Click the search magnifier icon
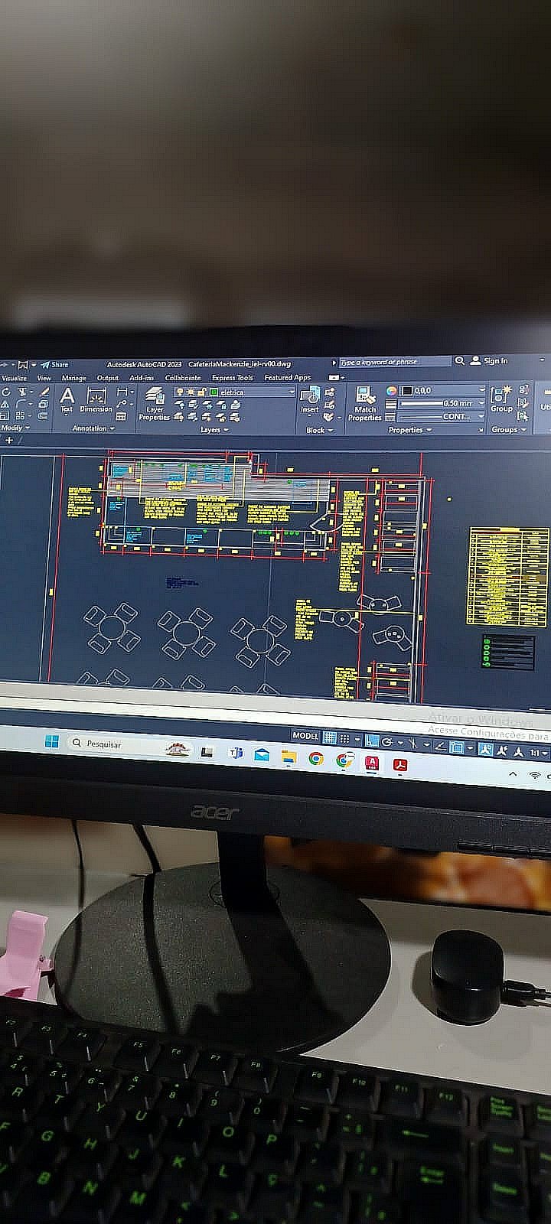The image size is (551, 1224). (460, 360)
